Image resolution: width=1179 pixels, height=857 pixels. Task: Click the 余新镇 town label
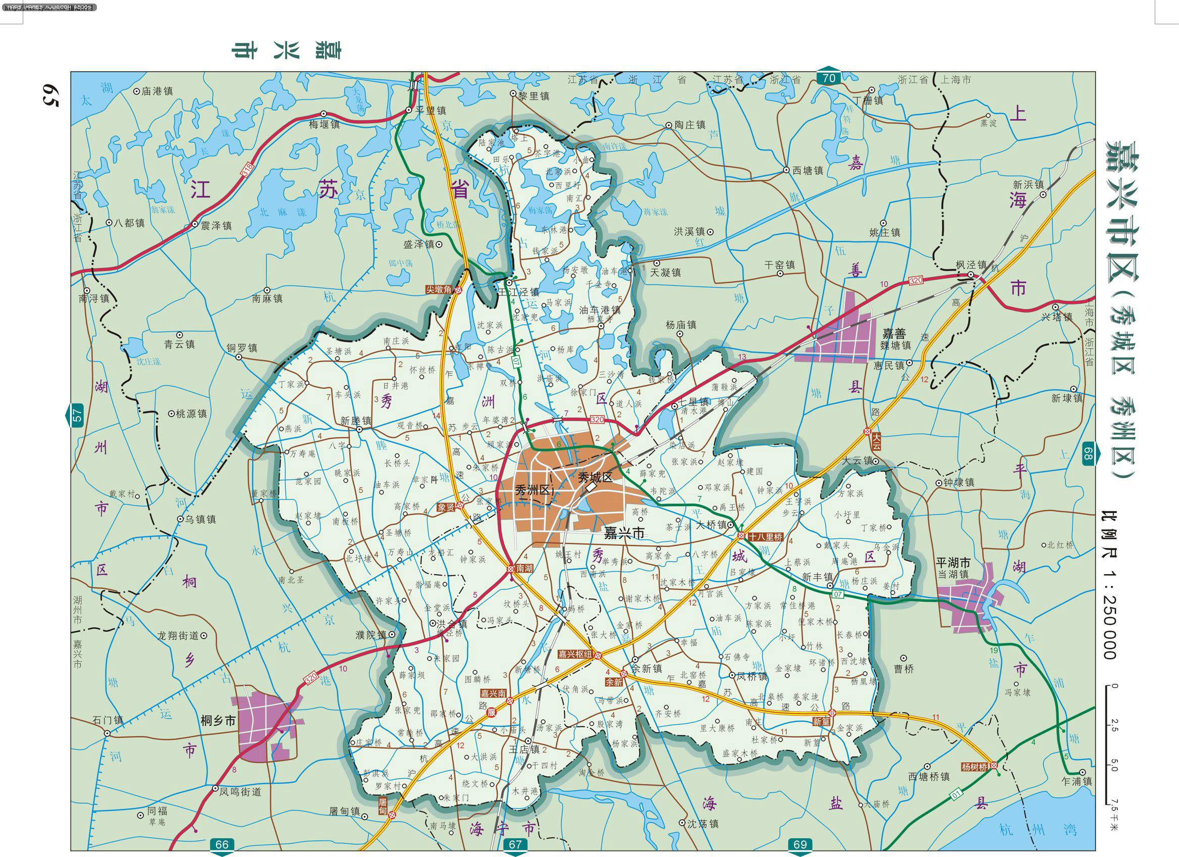(x=646, y=669)
